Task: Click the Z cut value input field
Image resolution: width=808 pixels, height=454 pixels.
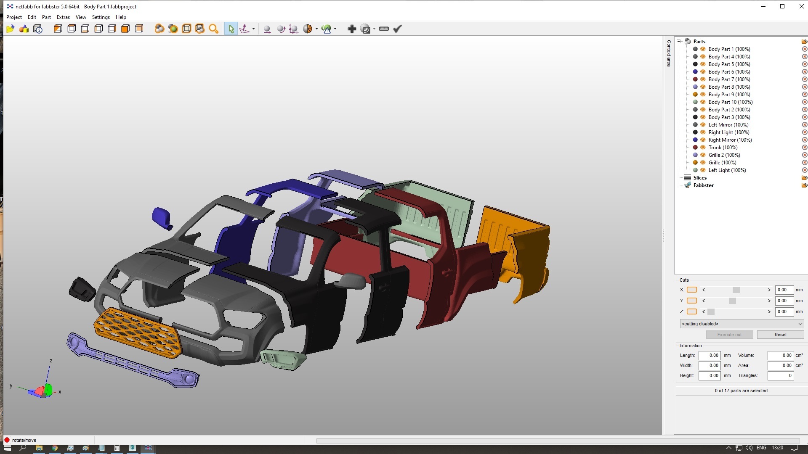Action: [x=784, y=312]
